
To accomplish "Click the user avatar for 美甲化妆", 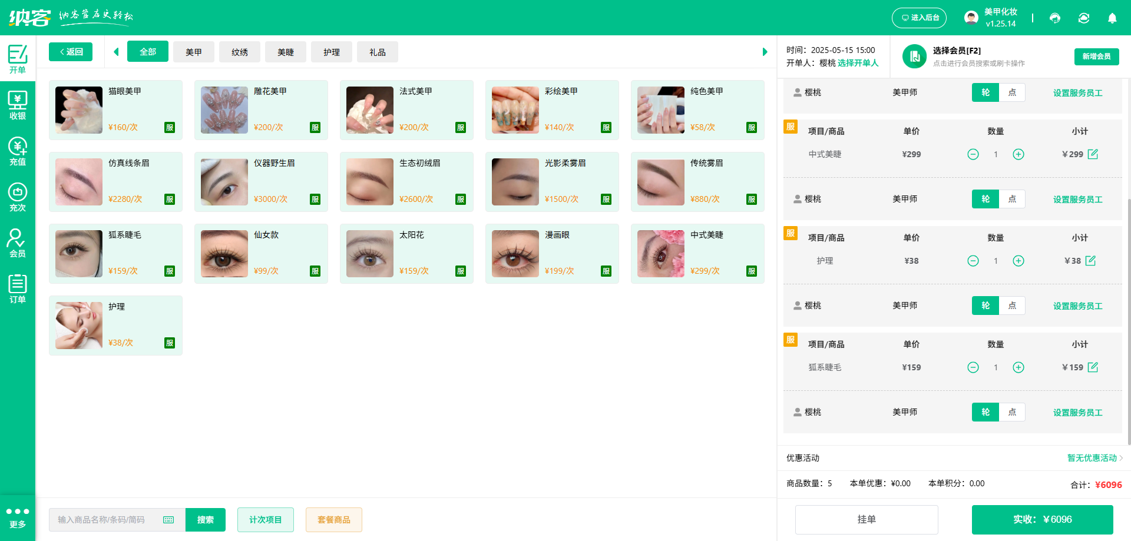I will coord(971,18).
